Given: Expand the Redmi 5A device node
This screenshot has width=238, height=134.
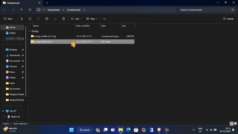Looking at the screenshot, I should 4,117.
